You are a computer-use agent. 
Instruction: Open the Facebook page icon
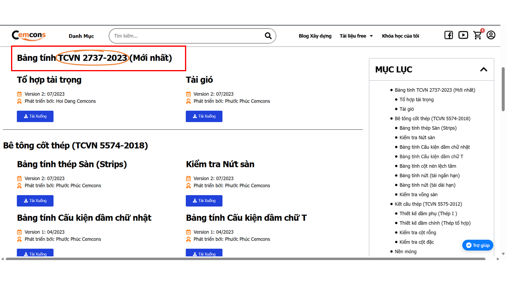coord(449,35)
